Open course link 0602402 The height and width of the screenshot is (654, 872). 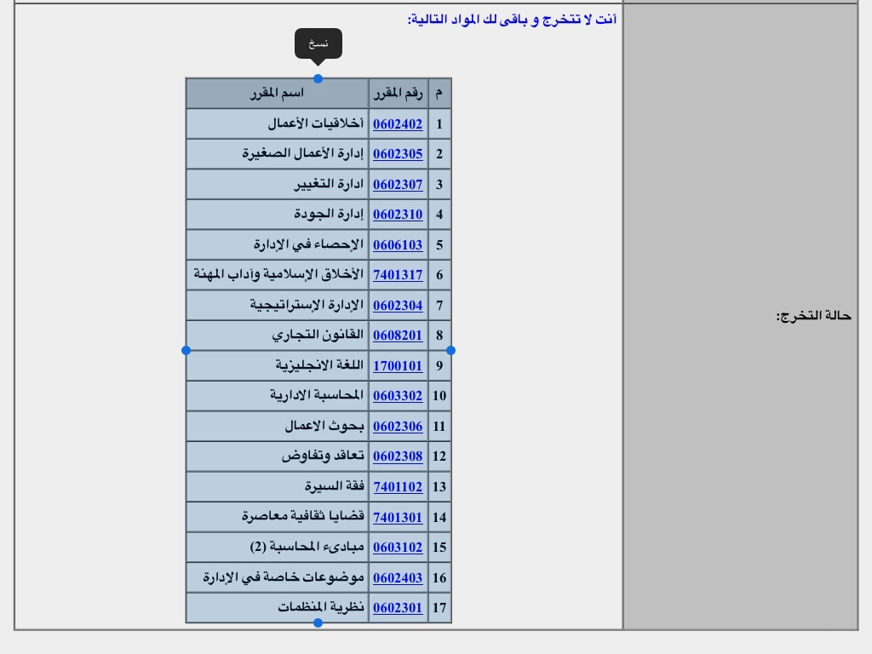(398, 124)
